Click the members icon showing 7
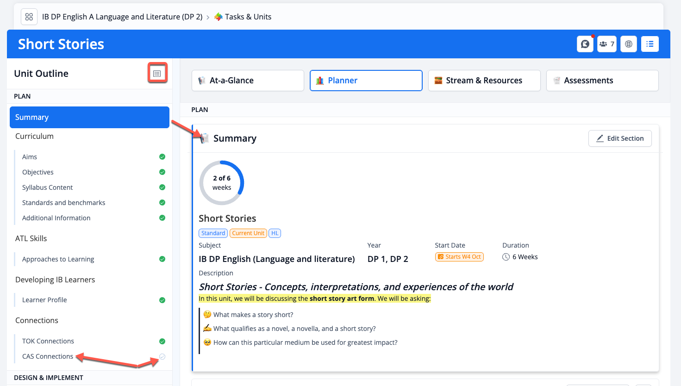The height and width of the screenshot is (386, 681). (606, 44)
